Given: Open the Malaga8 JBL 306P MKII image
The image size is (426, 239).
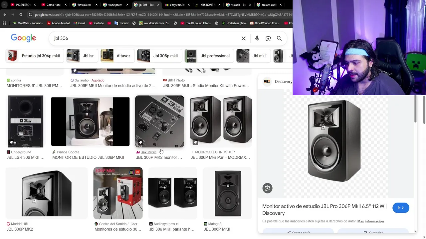Looking at the screenshot, I should (228, 194).
